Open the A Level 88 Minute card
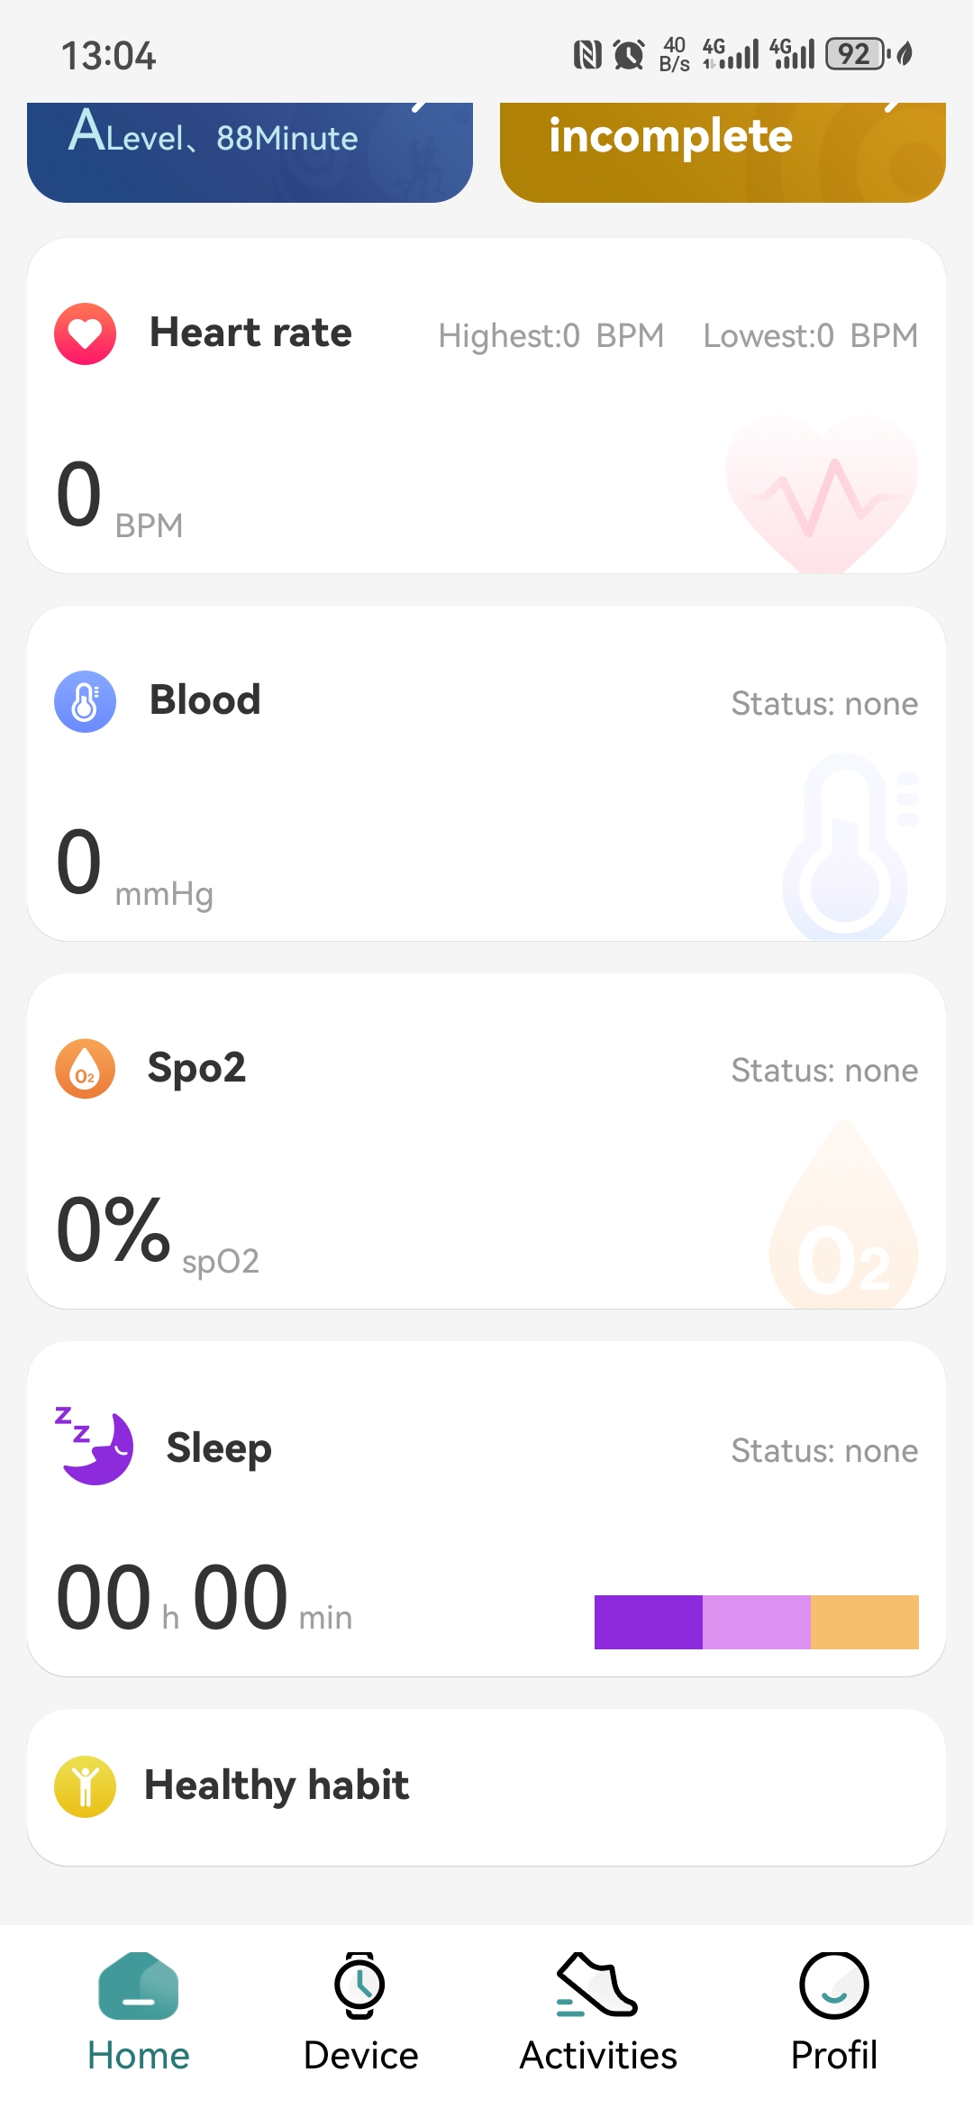Screen dimensions: 973x2109 pos(250,151)
